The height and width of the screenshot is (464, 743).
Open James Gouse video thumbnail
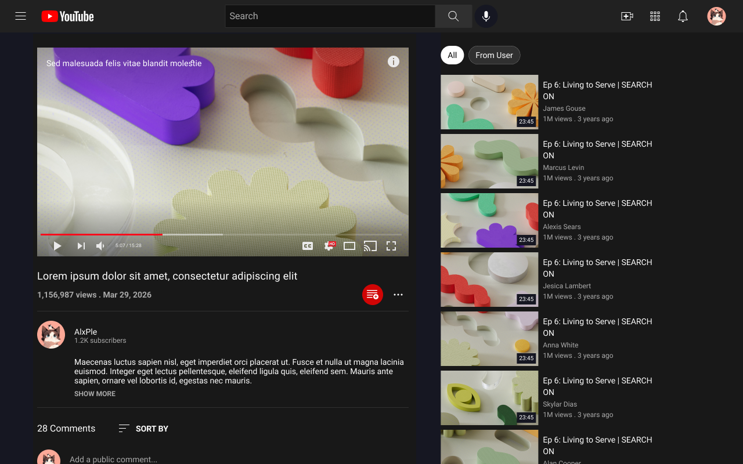[489, 102]
